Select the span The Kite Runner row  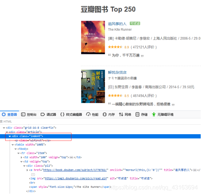click(70, 187)
